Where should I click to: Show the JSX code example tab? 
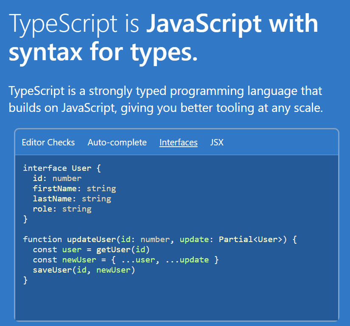pos(217,142)
